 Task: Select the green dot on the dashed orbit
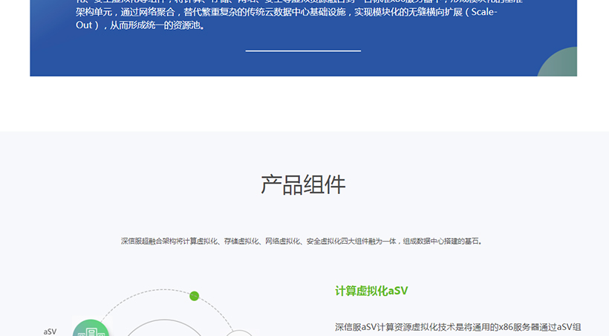click(195, 296)
